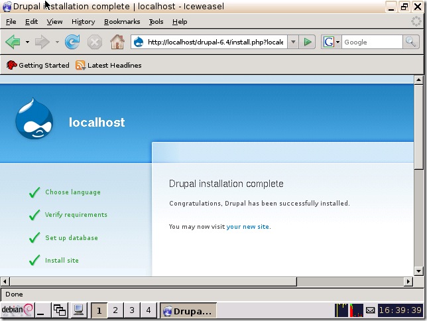Screen dimensions: 427x321
Task: Click the horizontal scrollbar thumb
Action: pyautogui.click(x=153, y=281)
